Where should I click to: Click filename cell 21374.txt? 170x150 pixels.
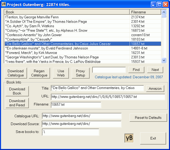145,17
